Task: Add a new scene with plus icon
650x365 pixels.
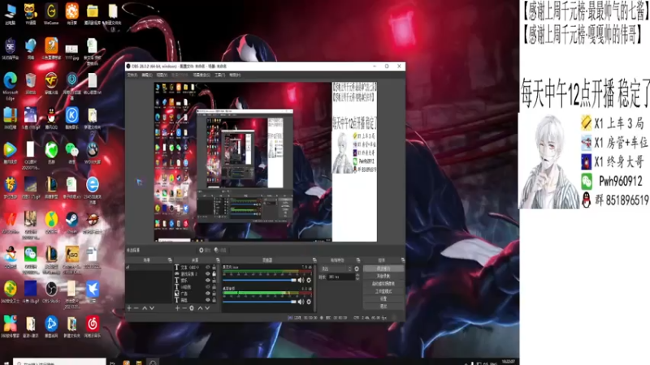Action: tap(129, 308)
